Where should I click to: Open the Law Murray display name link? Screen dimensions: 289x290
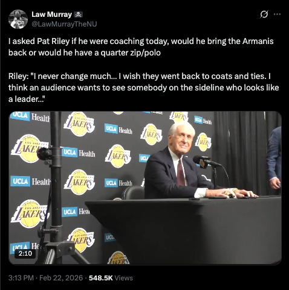click(x=51, y=14)
